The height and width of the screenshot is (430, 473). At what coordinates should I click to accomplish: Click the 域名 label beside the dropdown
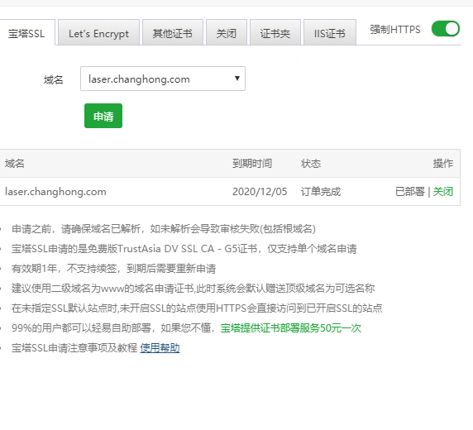[54, 79]
